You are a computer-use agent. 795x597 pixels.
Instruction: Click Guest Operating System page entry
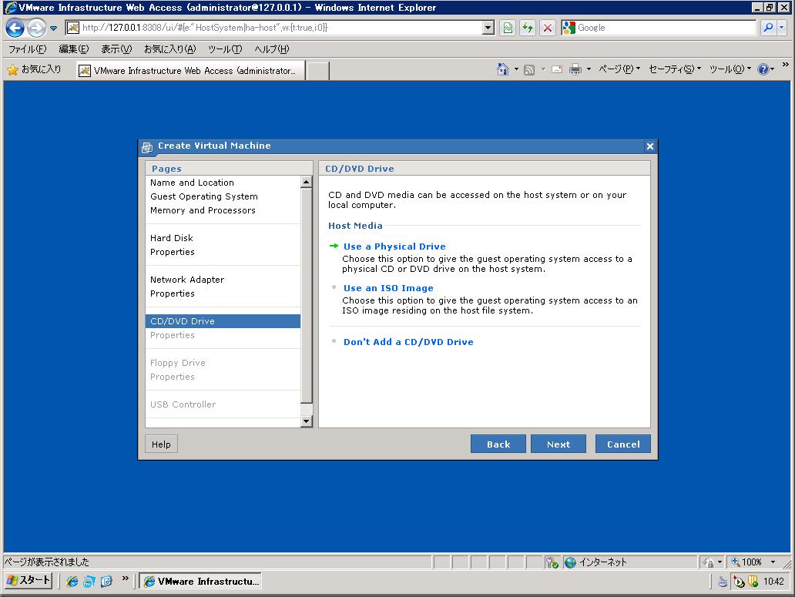click(204, 196)
